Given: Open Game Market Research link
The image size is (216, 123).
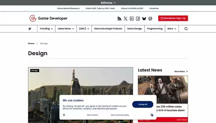Looking at the screenshot, I should pyautogui.click(x=68, y=8).
